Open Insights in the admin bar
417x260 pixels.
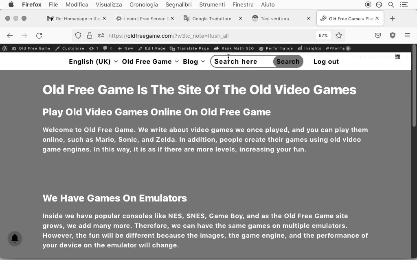[309, 48]
